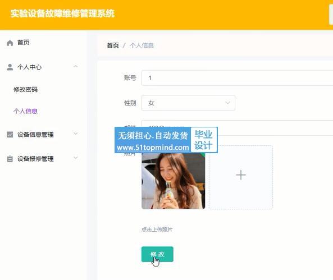
Task: Expand the 设备报修管理 menu chevron
Action: tap(76, 158)
